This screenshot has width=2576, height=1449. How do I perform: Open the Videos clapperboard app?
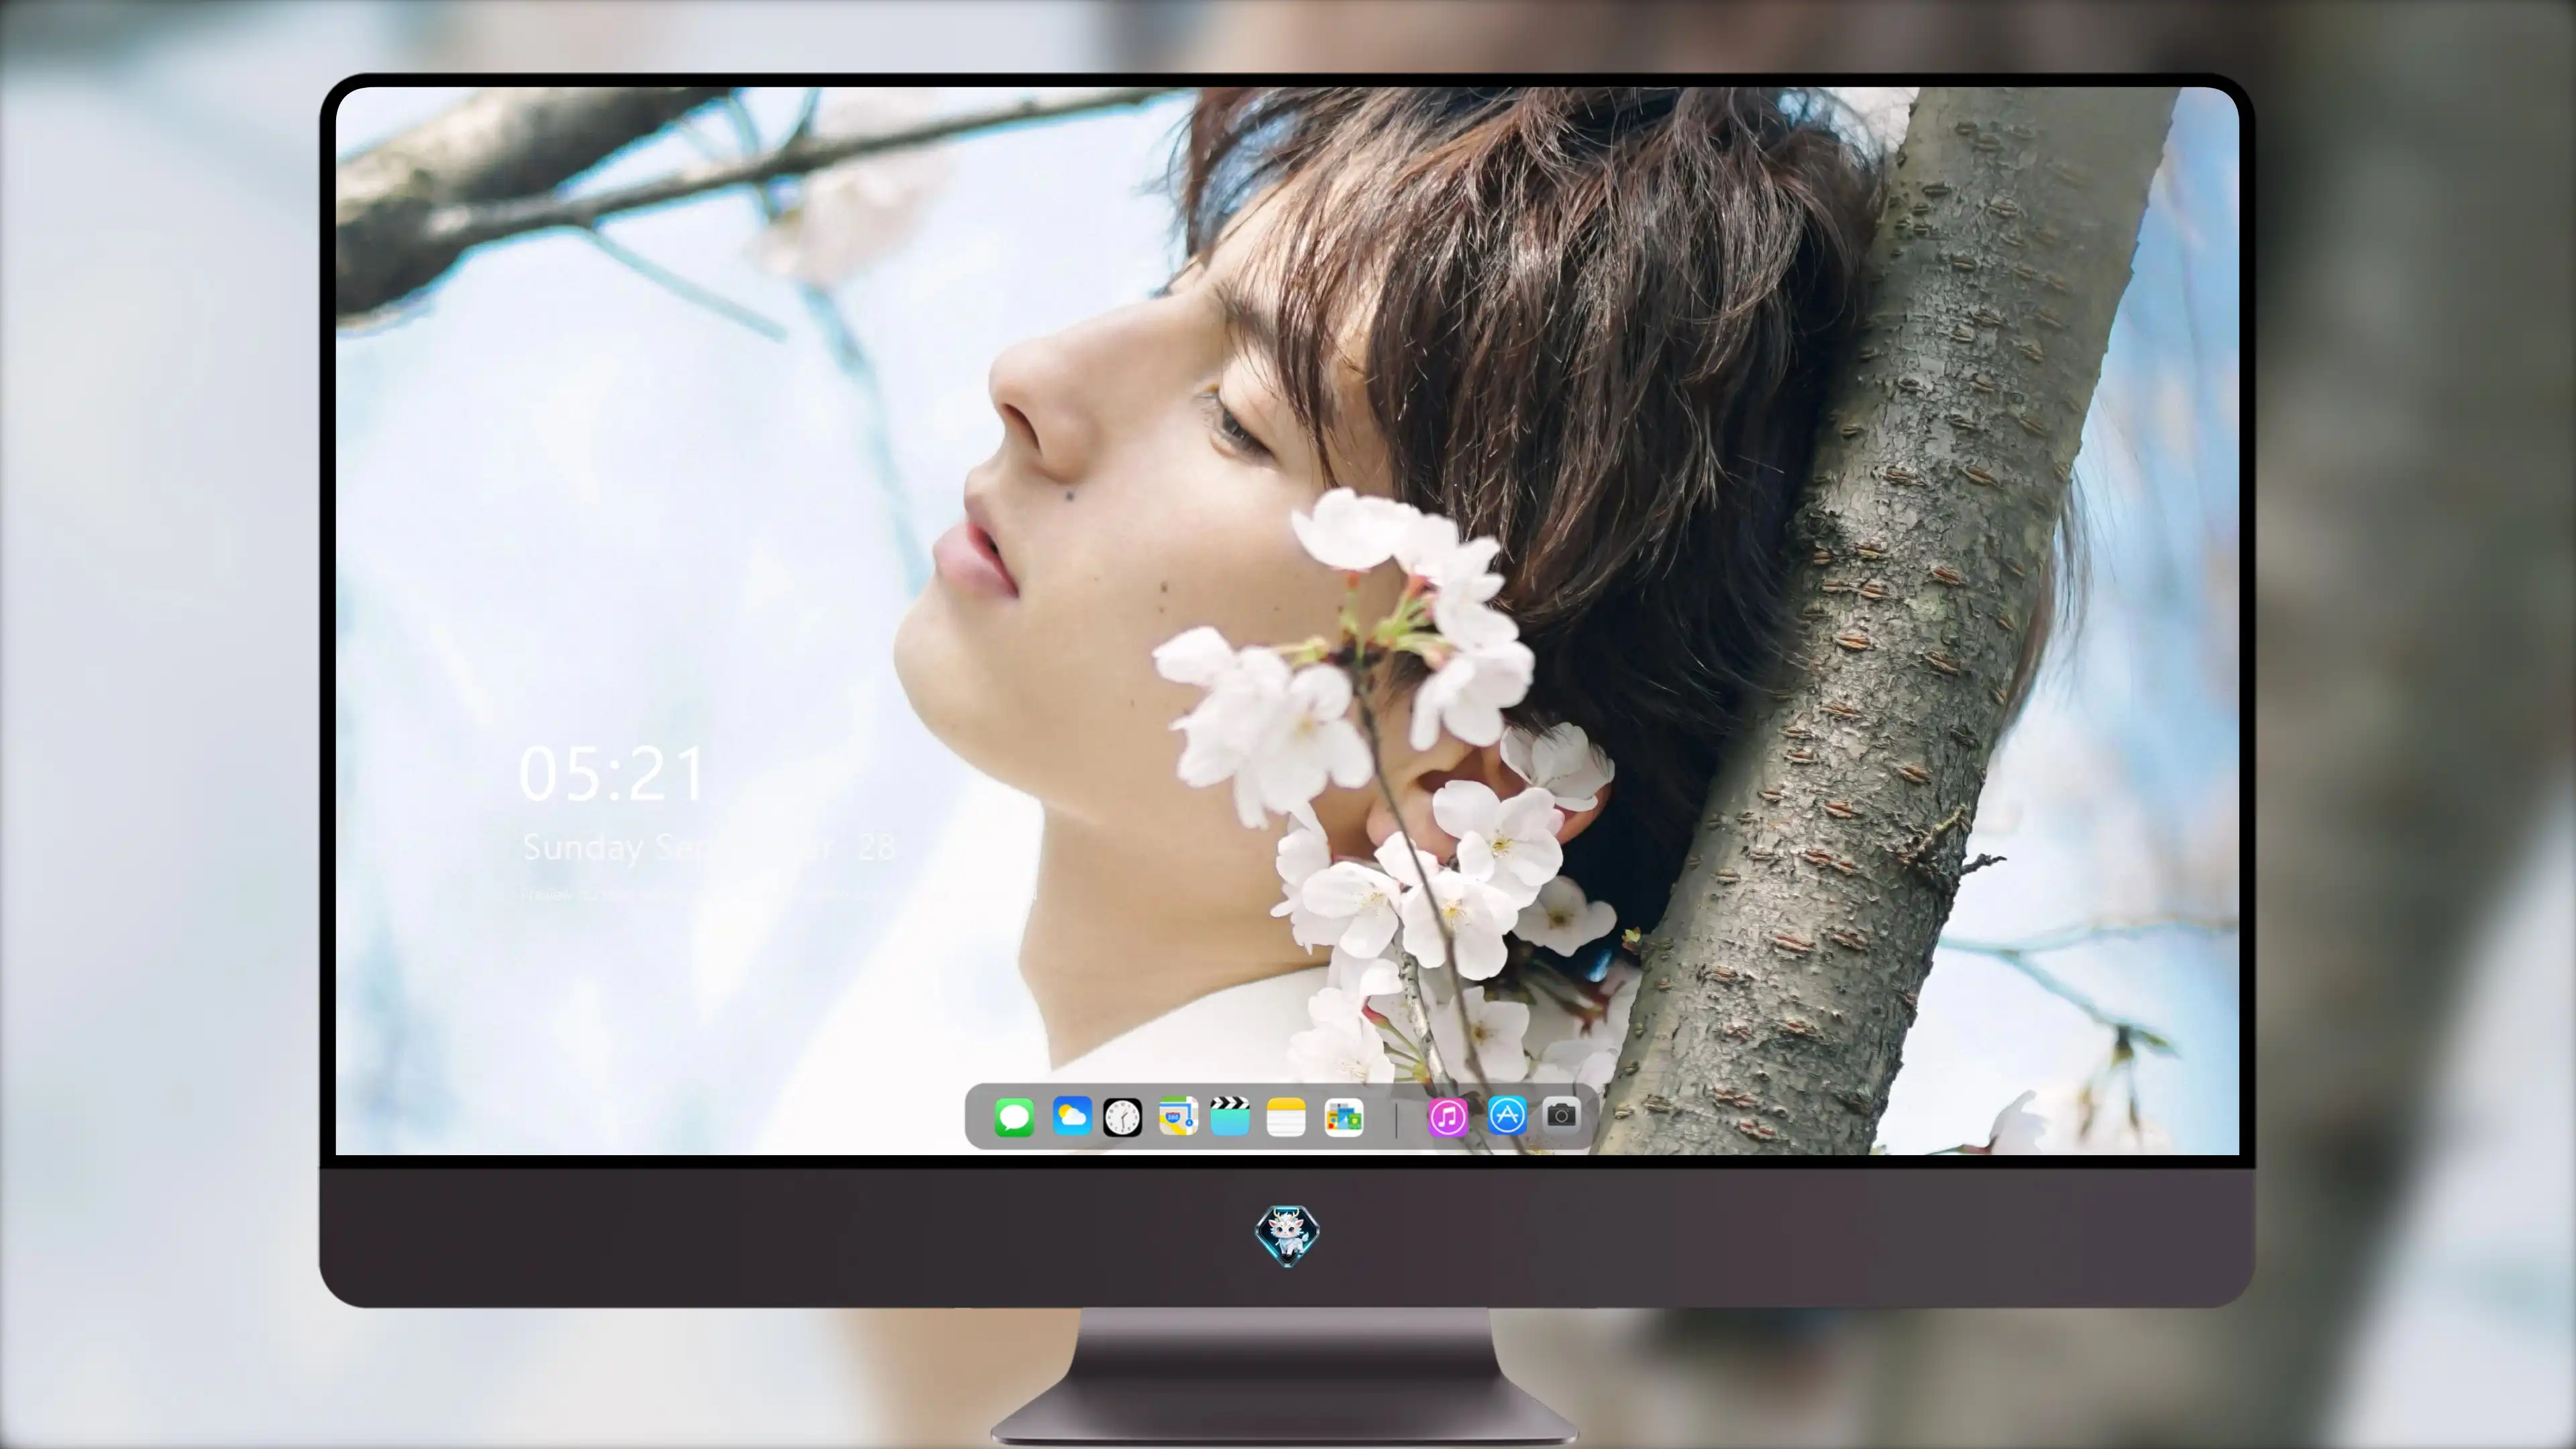(1230, 1116)
